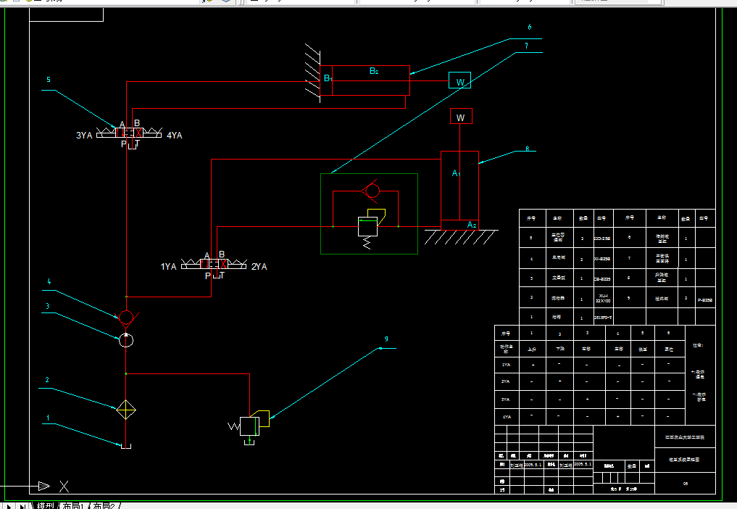Image resolution: width=737 pixels, height=509 pixels.
Task: Click the next-tab arrow beside the layout tabs
Action: point(9,506)
